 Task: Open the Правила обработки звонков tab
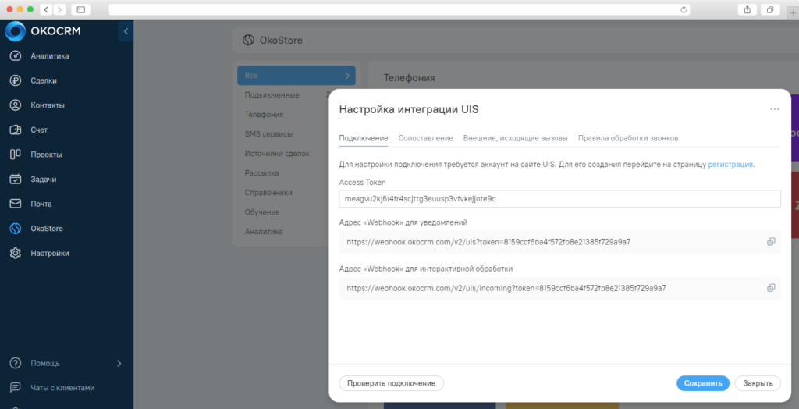(x=627, y=138)
